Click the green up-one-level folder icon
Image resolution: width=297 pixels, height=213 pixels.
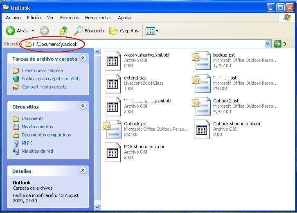pos(64,31)
